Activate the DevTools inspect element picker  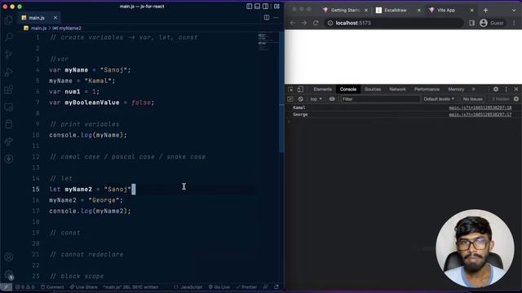pos(290,89)
